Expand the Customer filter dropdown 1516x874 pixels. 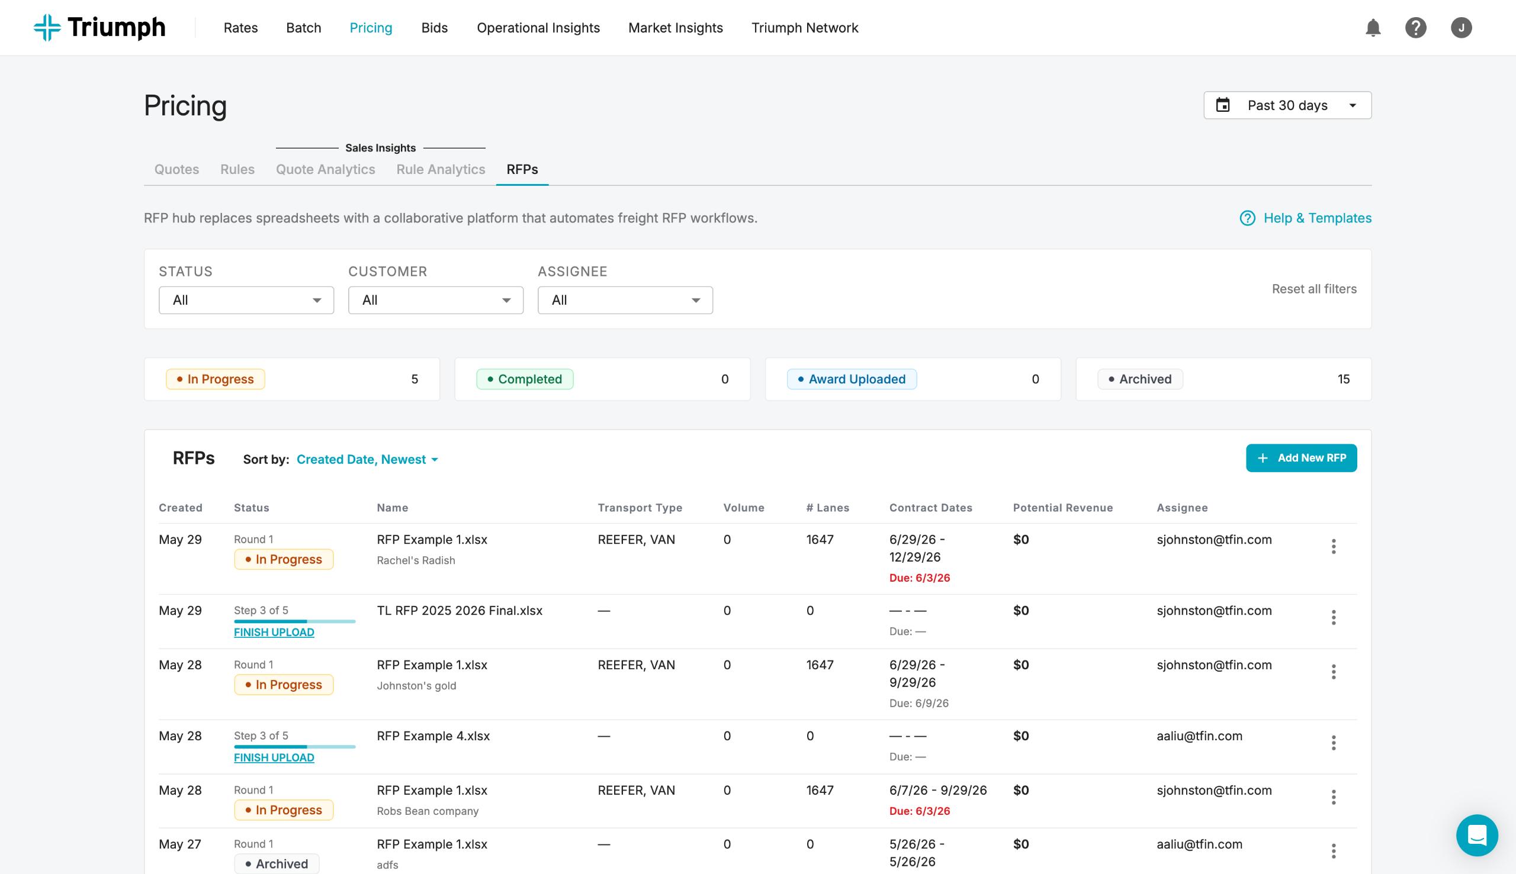click(x=435, y=300)
